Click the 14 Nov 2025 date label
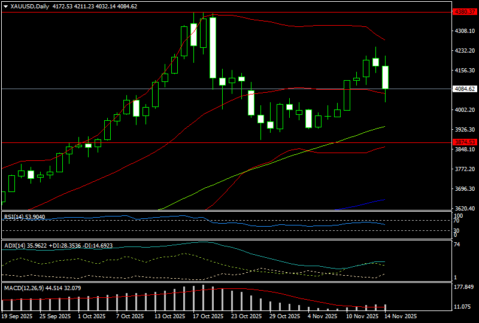 (x=400, y=316)
